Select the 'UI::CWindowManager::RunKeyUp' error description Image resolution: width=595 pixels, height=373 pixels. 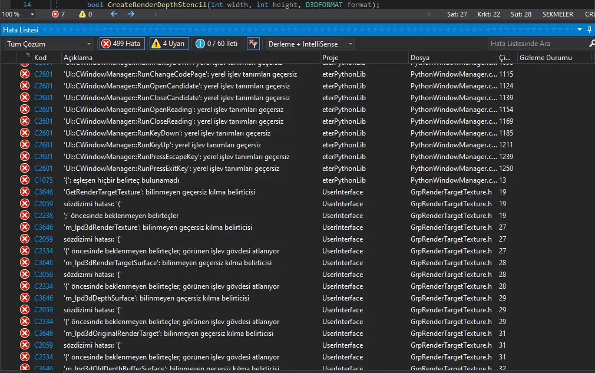tap(162, 145)
